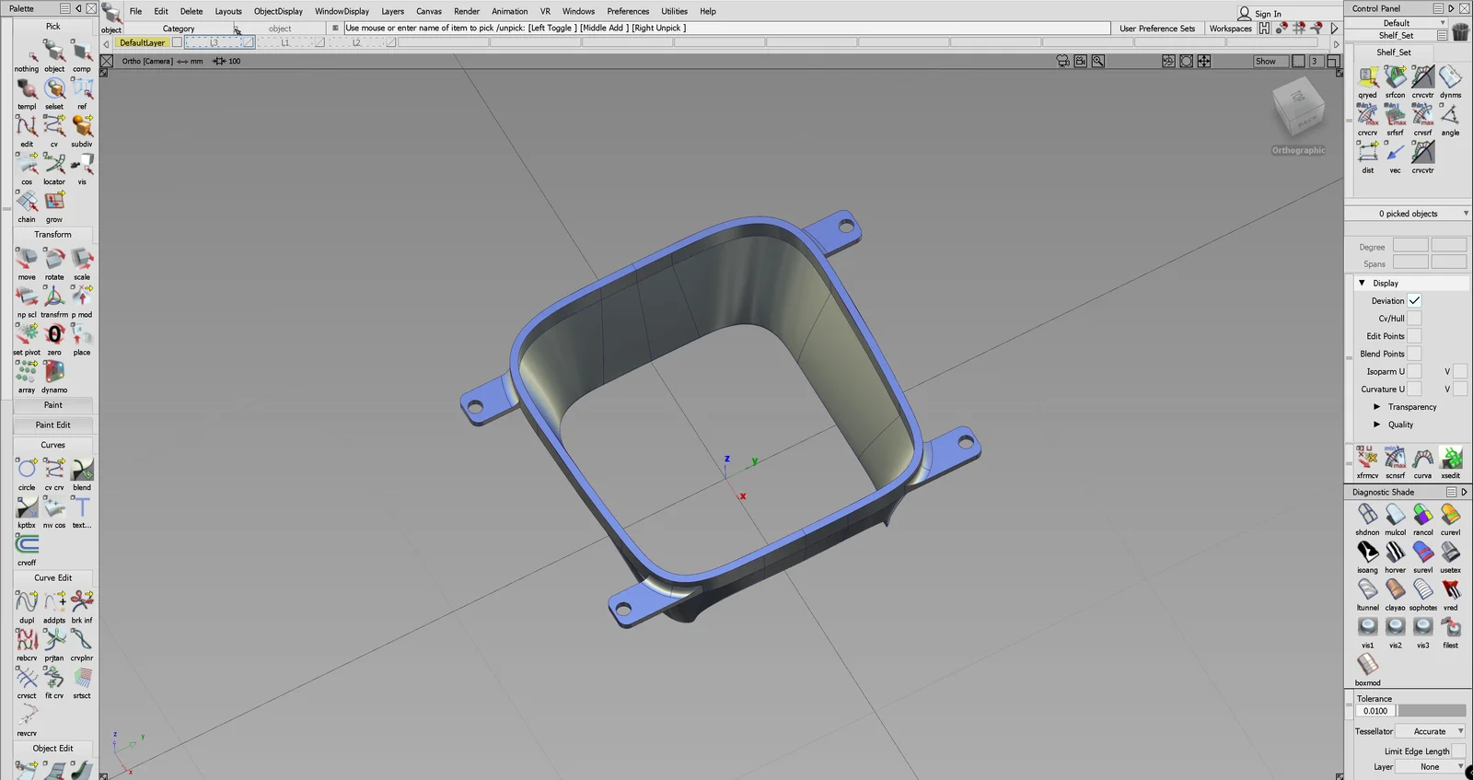
Task: Activate the Move transform tool
Action: (x=27, y=263)
